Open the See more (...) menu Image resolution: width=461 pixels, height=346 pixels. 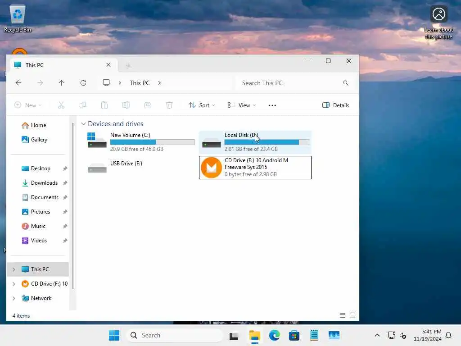pos(272,105)
